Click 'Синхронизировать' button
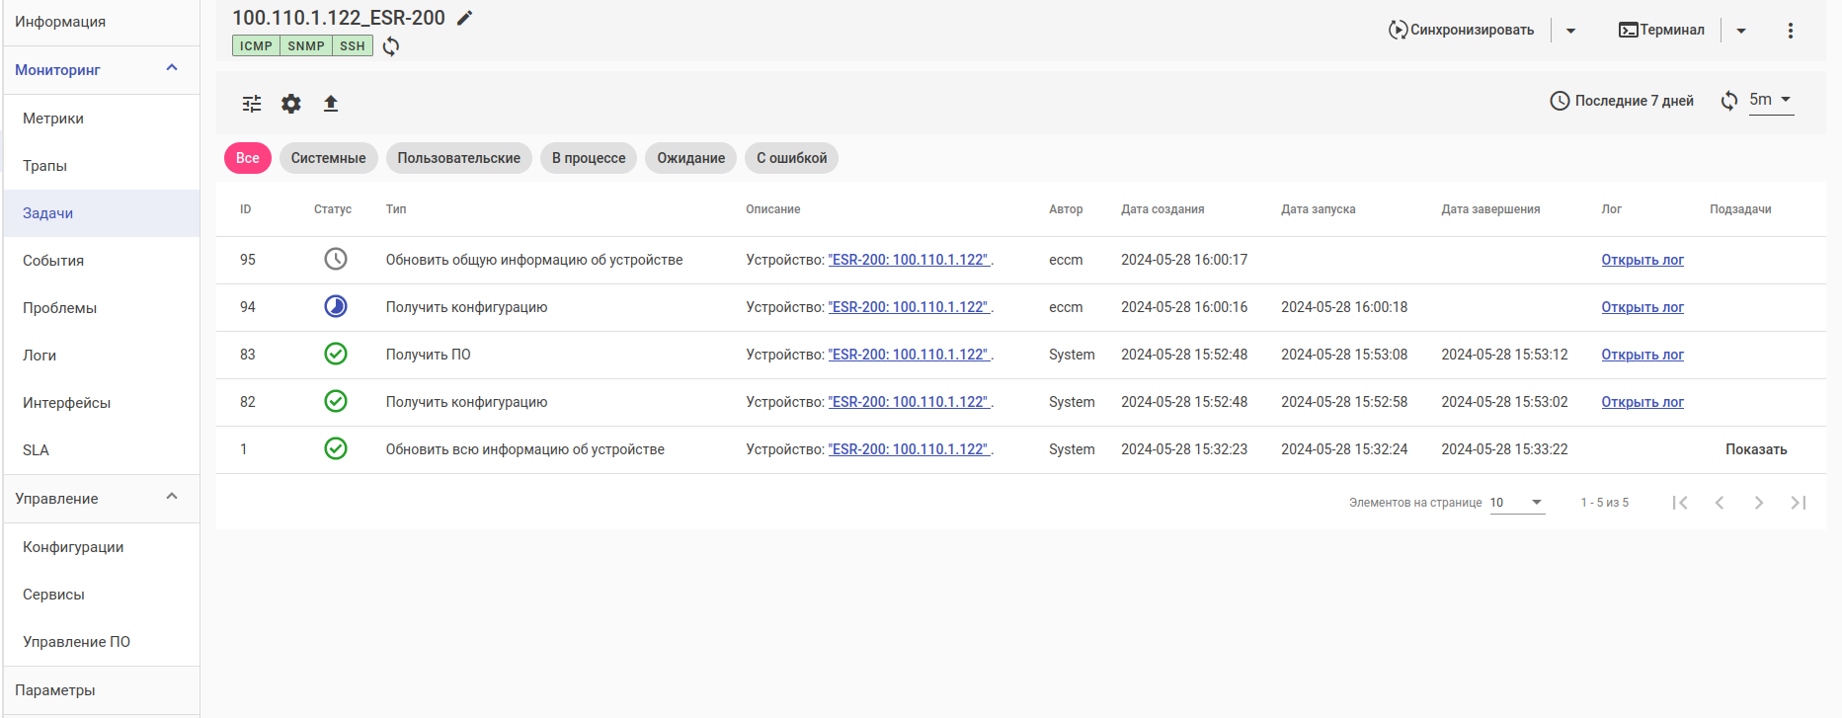This screenshot has height=718, width=1842. 1462,31
